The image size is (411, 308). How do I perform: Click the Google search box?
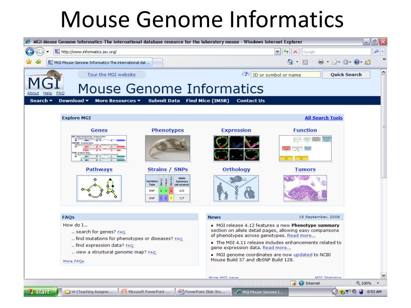(337, 52)
